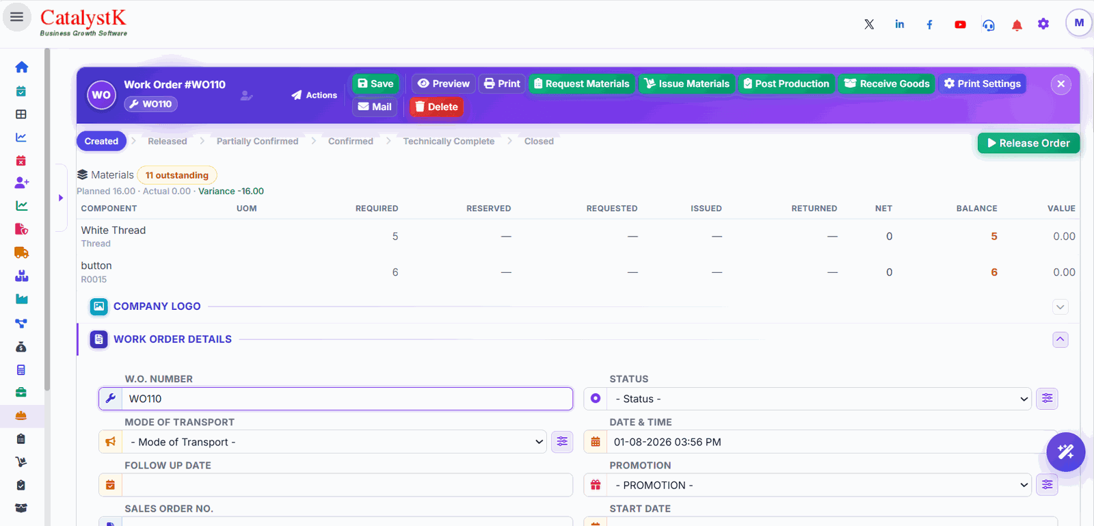
Task: Expand the collapsed side panel arrow
Action: (x=61, y=198)
